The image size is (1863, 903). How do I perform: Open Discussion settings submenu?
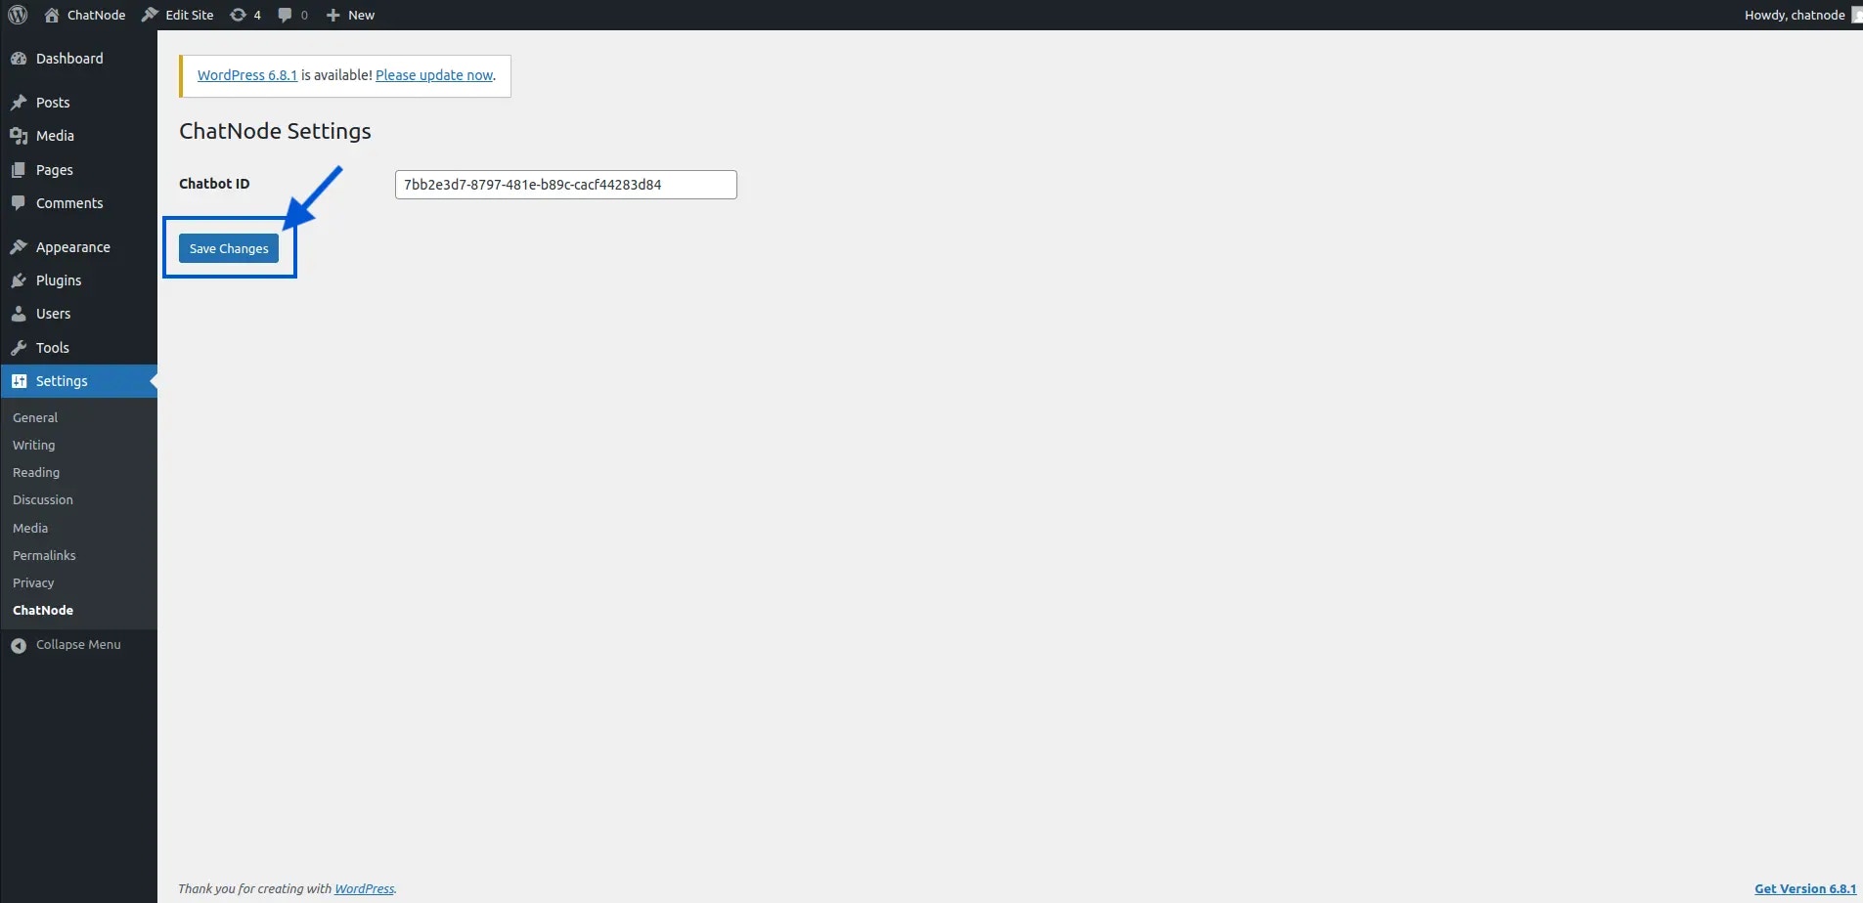point(43,499)
